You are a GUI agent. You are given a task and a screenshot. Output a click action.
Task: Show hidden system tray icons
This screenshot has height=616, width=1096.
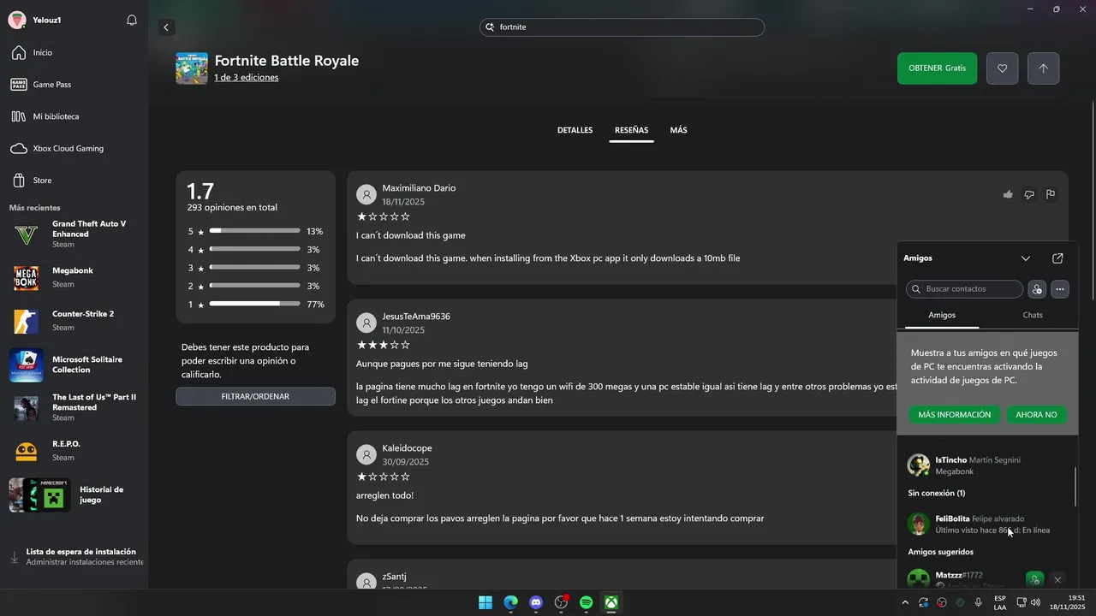pos(905,602)
